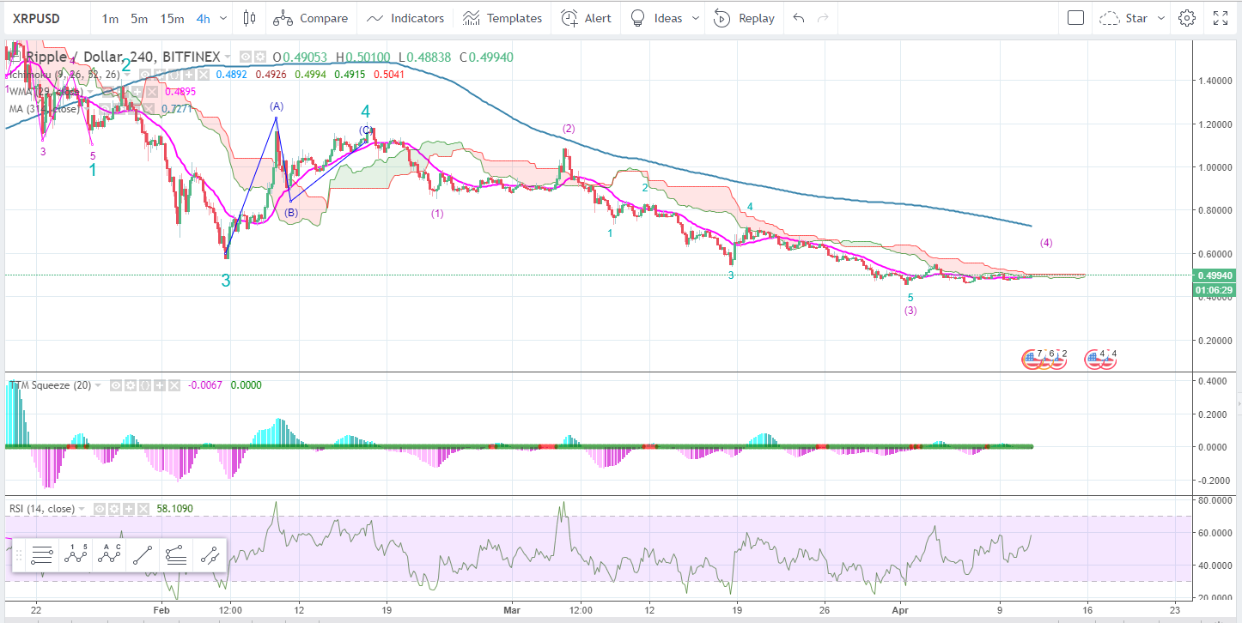Viewport: 1242px width, 623px height.
Task: Select the parallel channel drawing tool
Action: click(210, 555)
